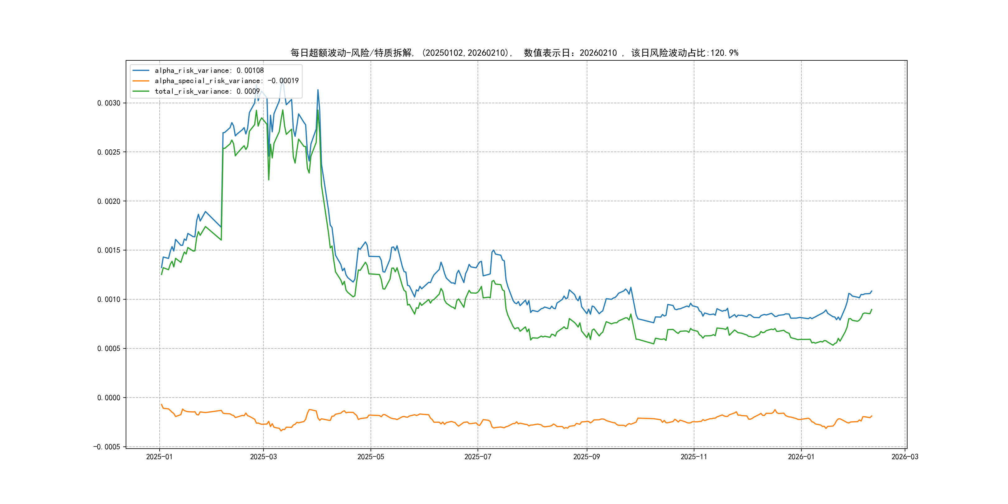
Task: Click the green total_risk_variance legend line
Action: (x=141, y=91)
